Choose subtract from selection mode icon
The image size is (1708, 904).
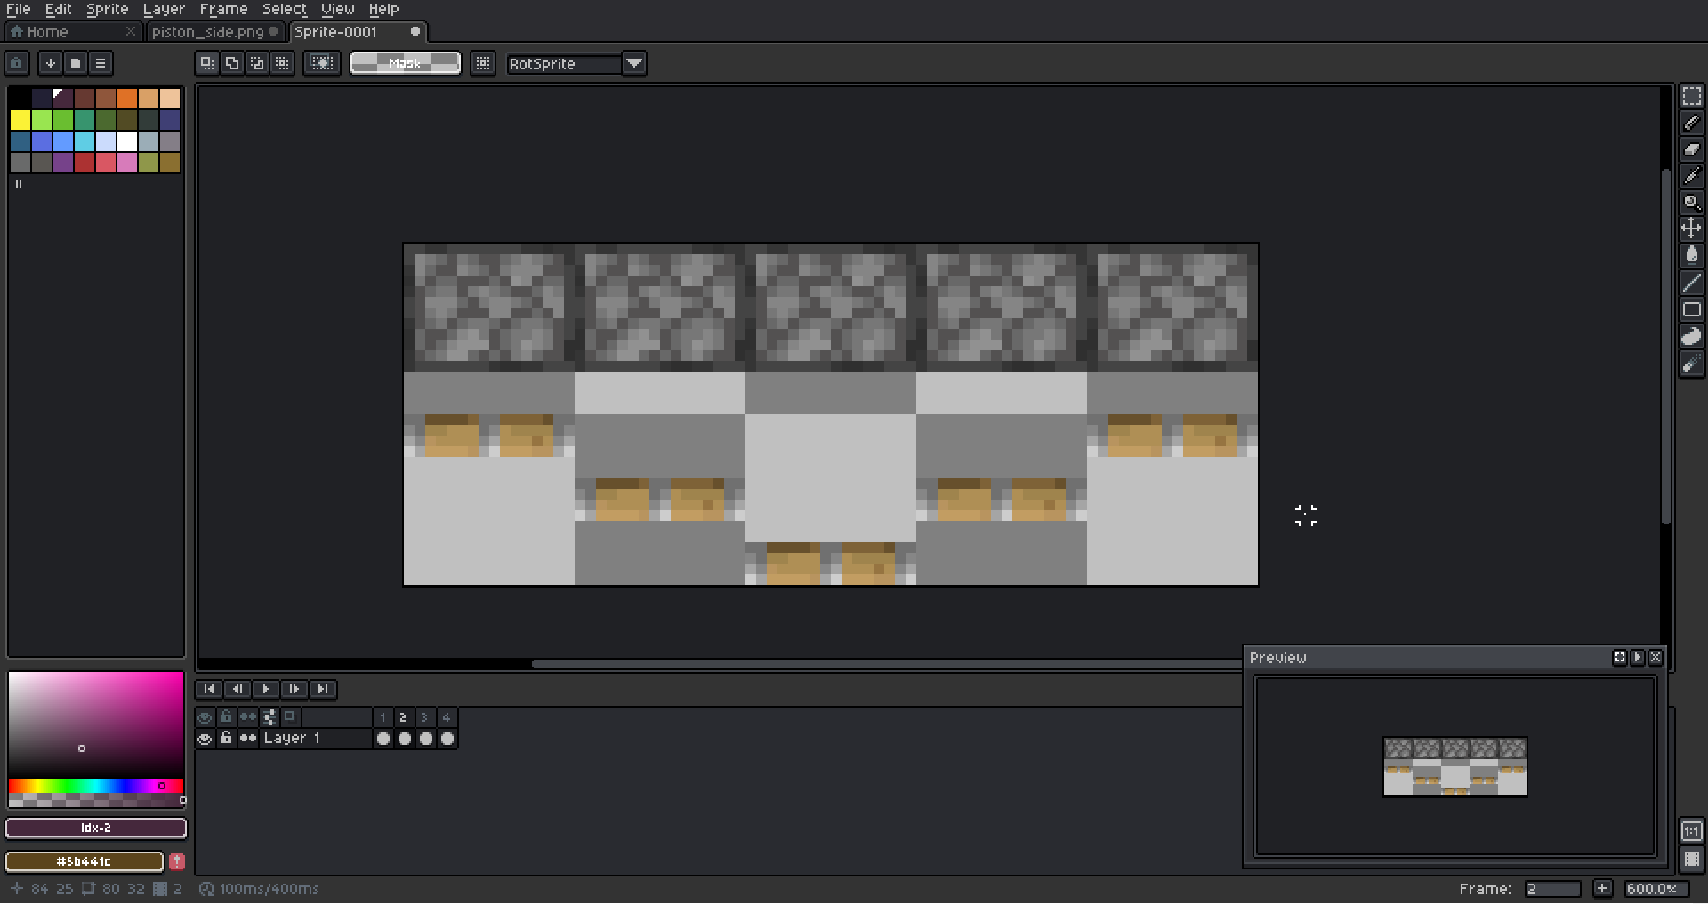tap(257, 63)
